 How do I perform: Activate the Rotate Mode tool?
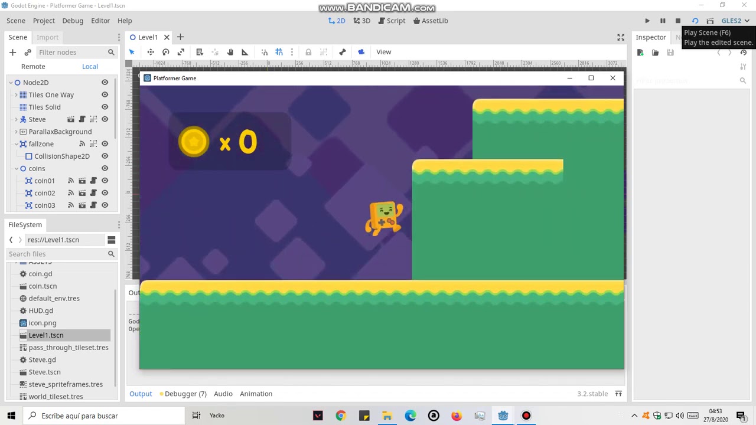tap(166, 52)
